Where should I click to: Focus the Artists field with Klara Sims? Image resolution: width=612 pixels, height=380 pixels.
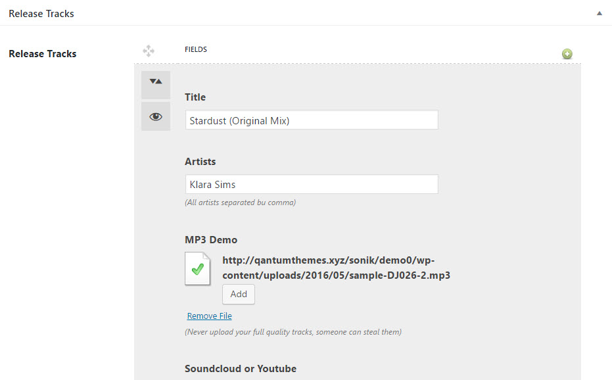pyautogui.click(x=312, y=185)
